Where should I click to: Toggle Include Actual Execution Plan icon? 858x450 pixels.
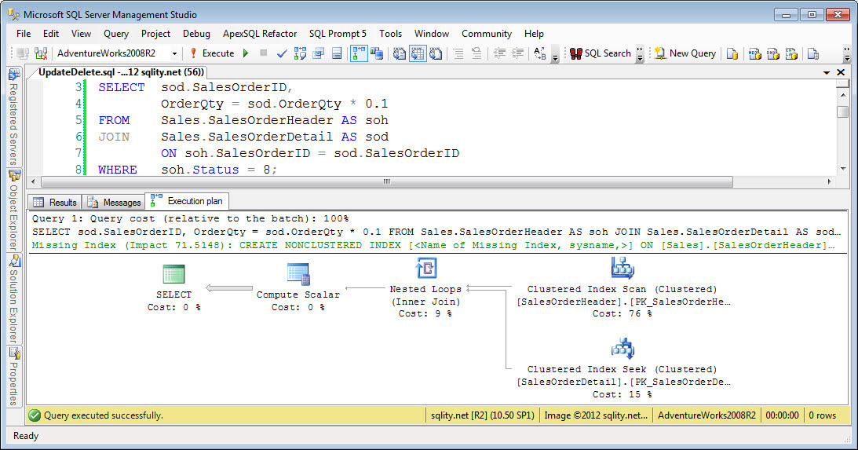pyautogui.click(x=359, y=53)
